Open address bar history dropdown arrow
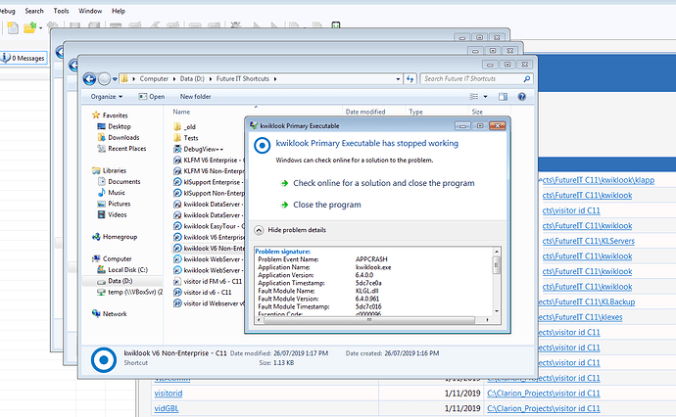 coord(398,79)
